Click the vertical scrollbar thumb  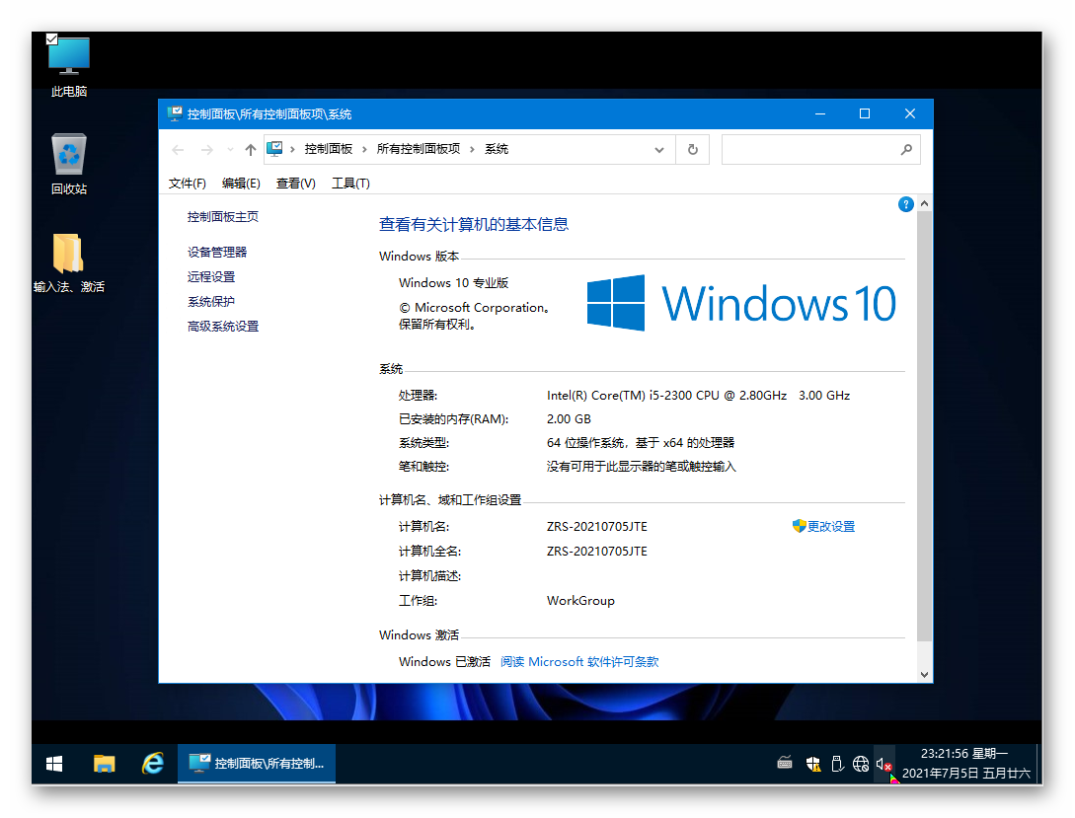(x=924, y=426)
